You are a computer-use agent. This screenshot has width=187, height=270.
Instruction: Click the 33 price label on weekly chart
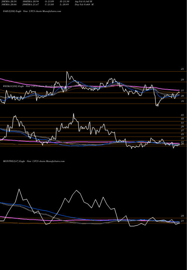[x=183, y=119]
